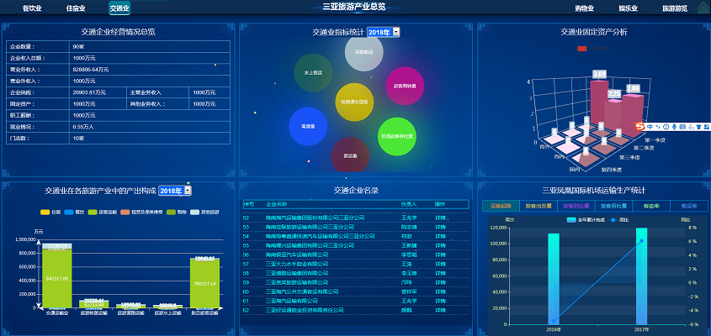
Task: Click the 水上客运 dark green bubble
Action: pyautogui.click(x=313, y=72)
